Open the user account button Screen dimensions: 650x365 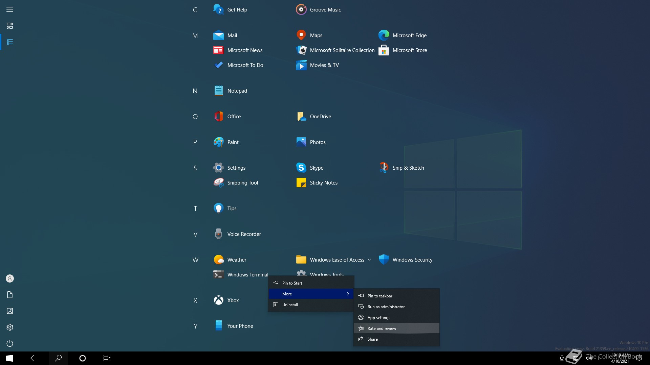point(10,278)
